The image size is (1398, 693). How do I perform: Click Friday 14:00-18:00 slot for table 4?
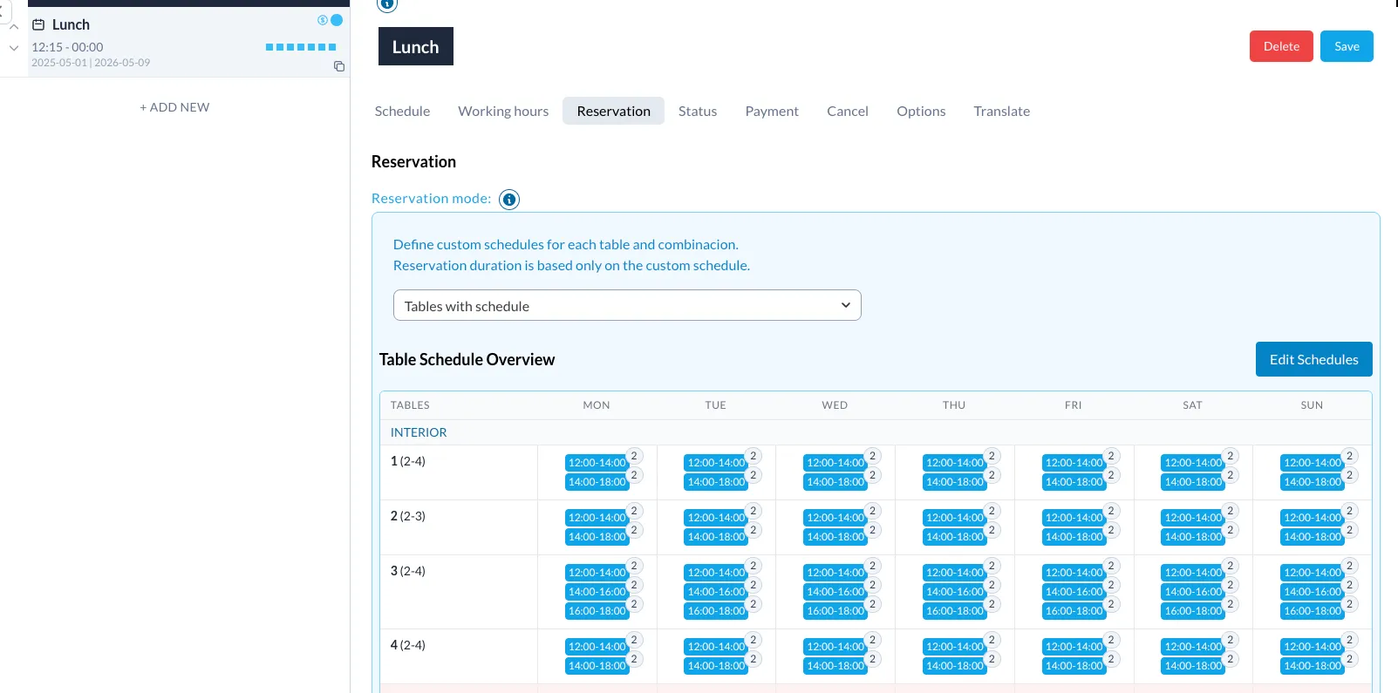pyautogui.click(x=1074, y=666)
